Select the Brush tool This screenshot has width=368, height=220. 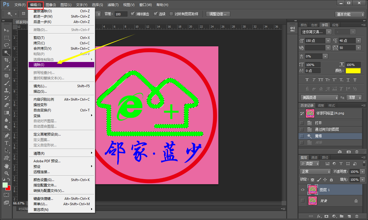(x=7, y=83)
